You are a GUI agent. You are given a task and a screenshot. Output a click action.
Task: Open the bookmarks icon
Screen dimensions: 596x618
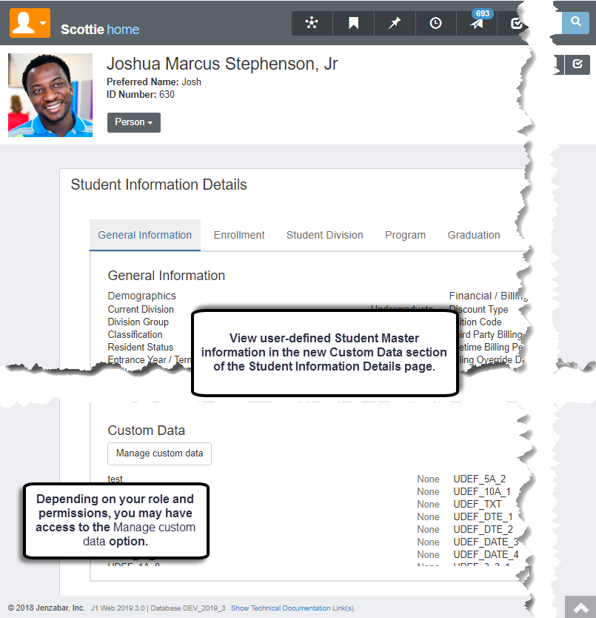[353, 24]
